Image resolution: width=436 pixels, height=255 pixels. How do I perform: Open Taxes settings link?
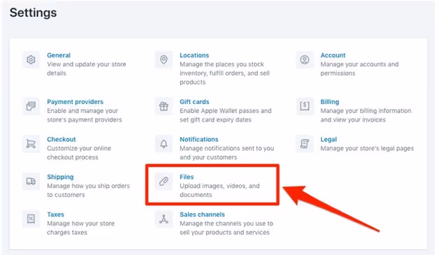(x=56, y=214)
